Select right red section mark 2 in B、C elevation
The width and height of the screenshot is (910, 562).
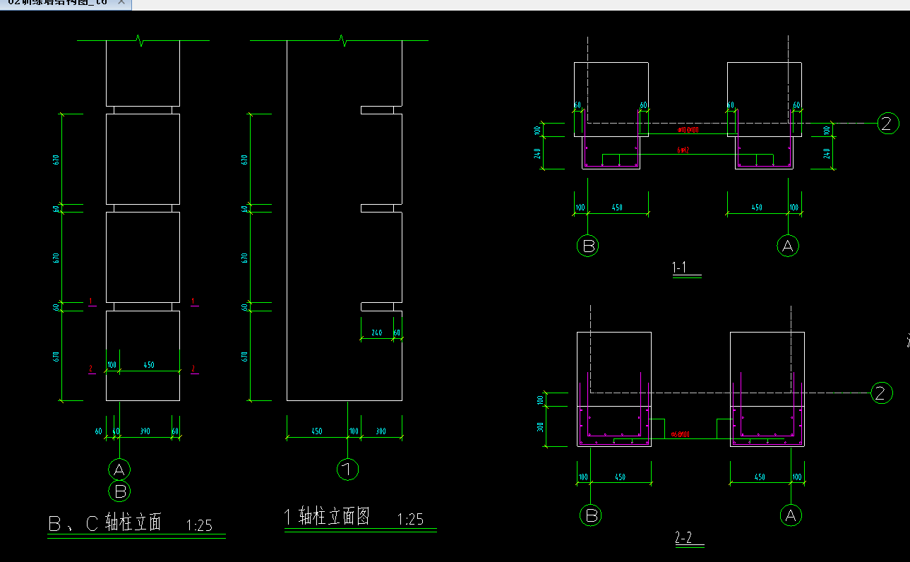click(x=193, y=369)
